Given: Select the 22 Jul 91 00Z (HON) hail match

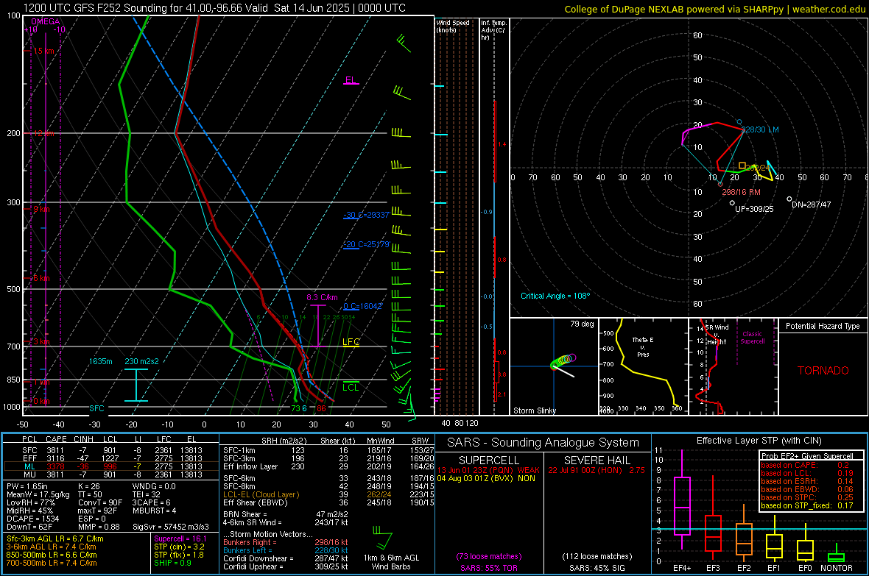Looking at the screenshot, I should point(597,470).
